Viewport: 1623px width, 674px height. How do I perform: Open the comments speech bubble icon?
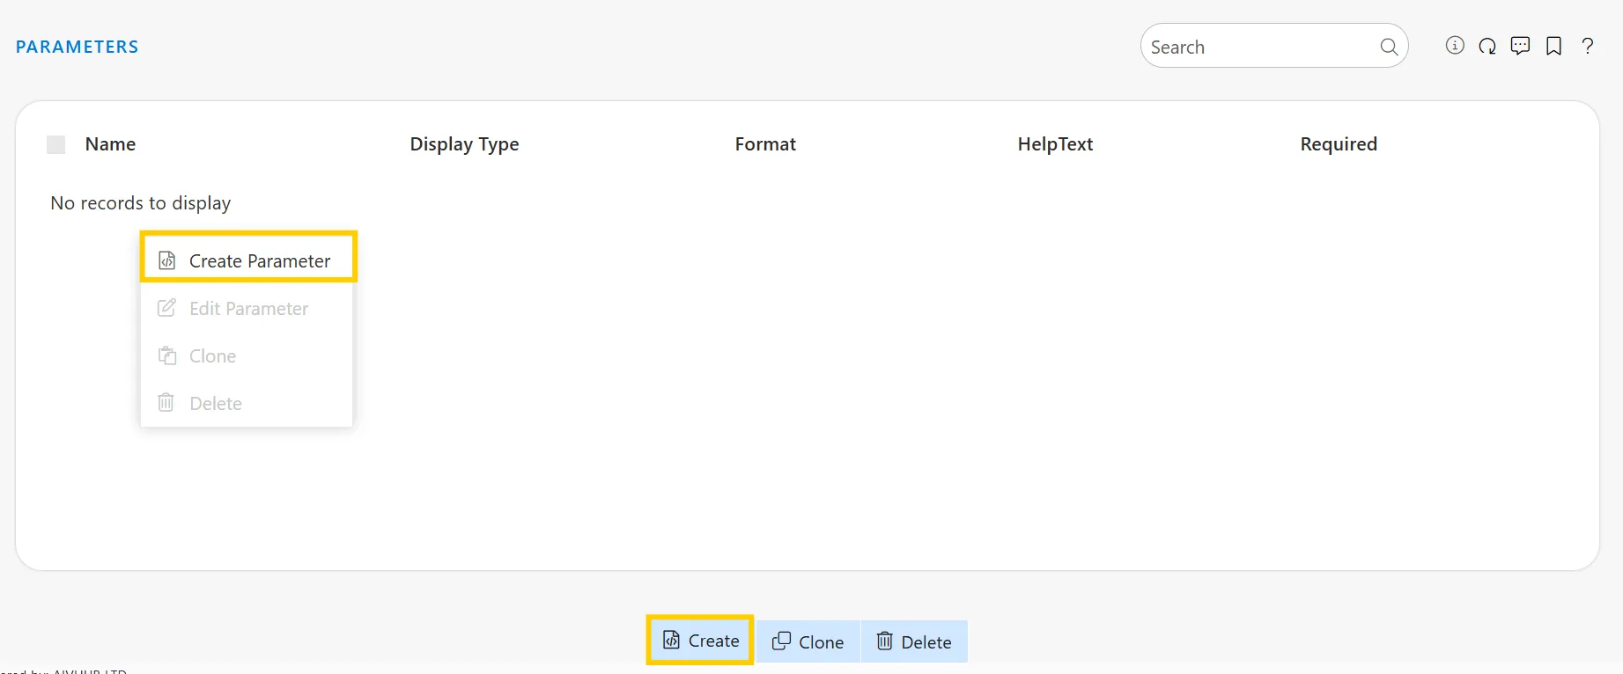coord(1520,46)
